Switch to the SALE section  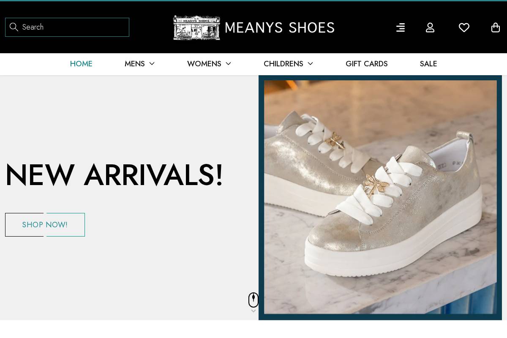click(428, 64)
